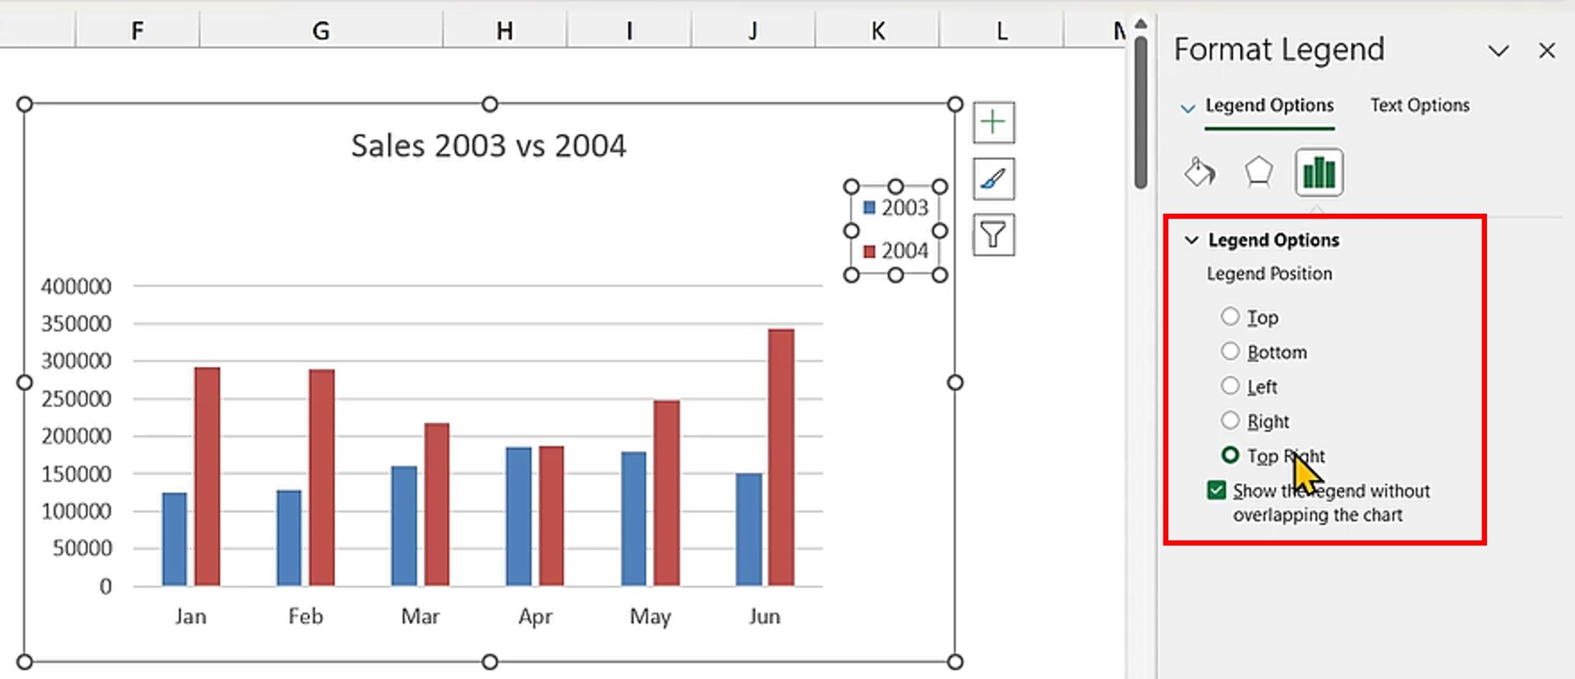
Task: Select the Legend Options bar chart icon
Action: tap(1318, 172)
